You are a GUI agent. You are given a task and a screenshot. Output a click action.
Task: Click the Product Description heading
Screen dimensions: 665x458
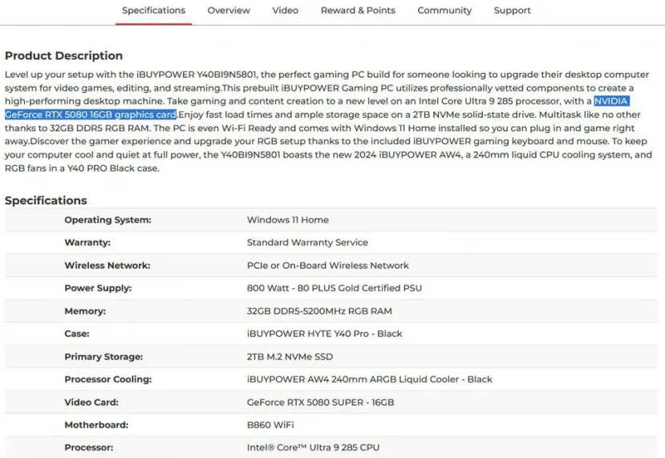coord(63,56)
